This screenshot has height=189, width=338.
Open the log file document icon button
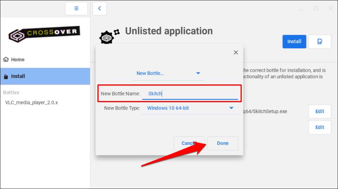pos(320,41)
